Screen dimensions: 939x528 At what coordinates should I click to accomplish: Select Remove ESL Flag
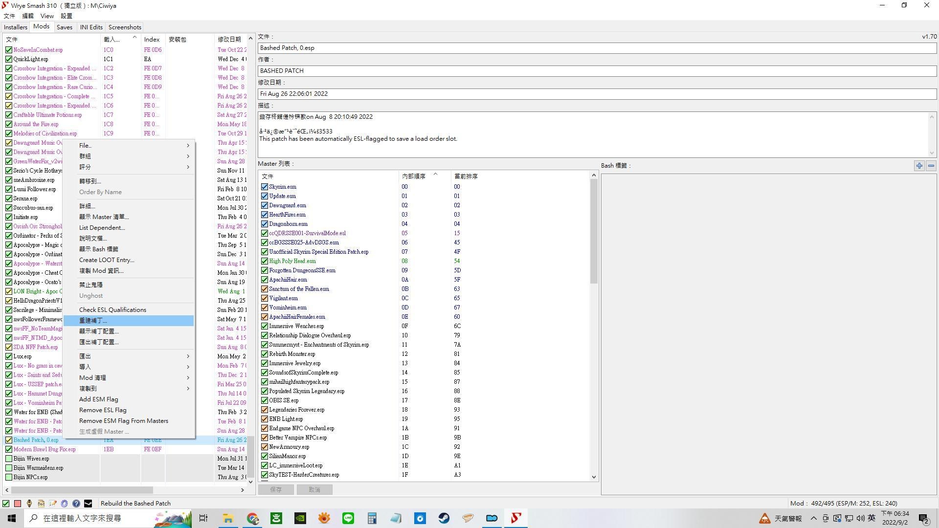(130, 410)
